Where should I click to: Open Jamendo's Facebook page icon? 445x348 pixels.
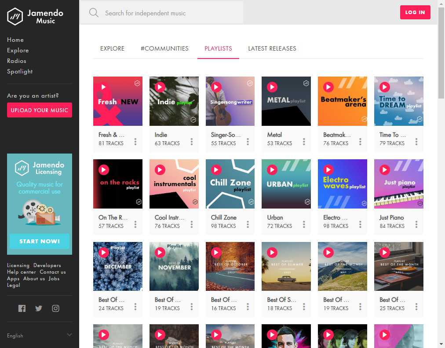click(x=22, y=308)
